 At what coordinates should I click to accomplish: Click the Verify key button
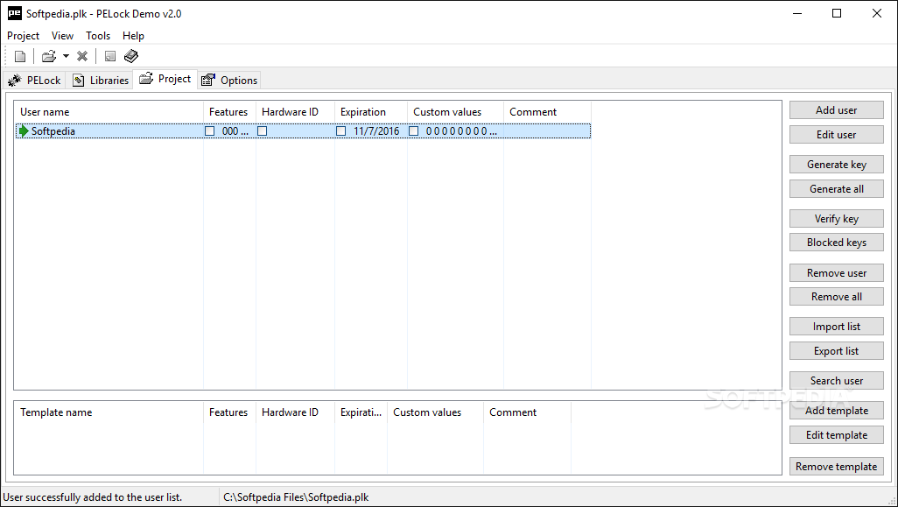coord(836,219)
